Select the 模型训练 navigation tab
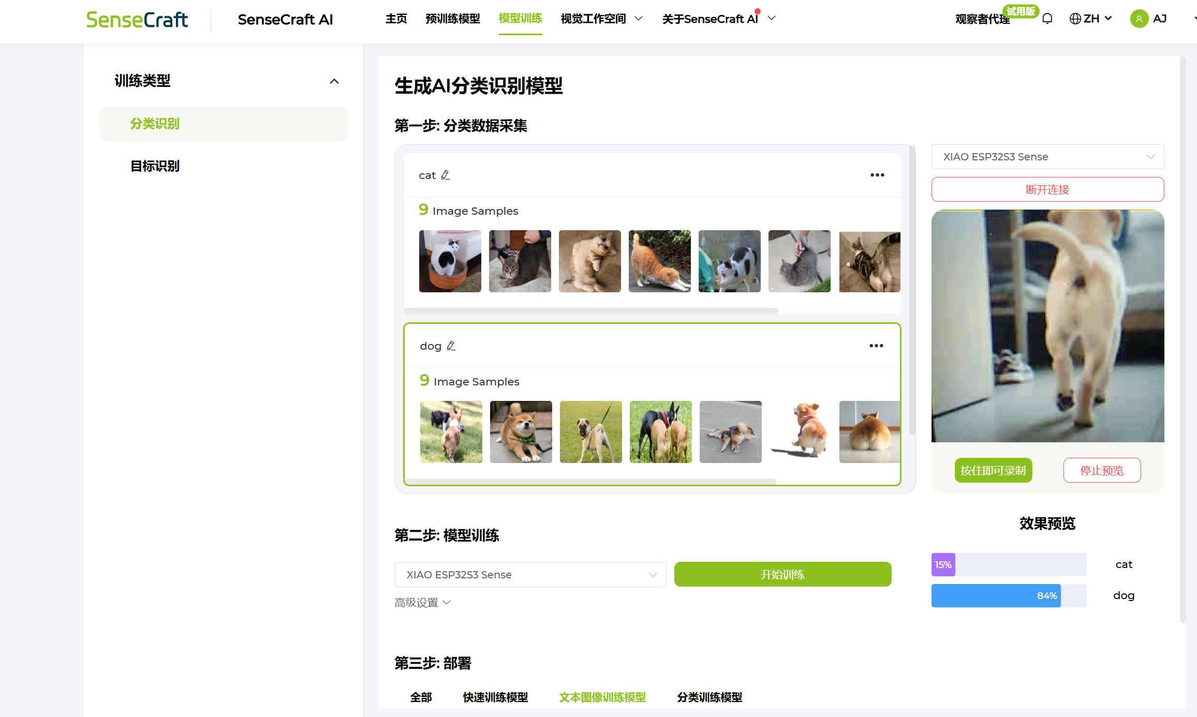1197x717 pixels. point(520,19)
